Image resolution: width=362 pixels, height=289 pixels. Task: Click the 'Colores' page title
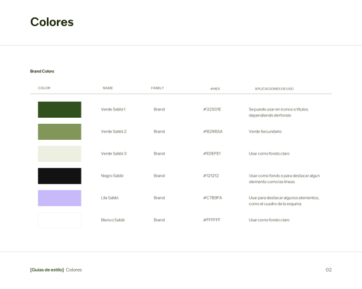(x=52, y=22)
